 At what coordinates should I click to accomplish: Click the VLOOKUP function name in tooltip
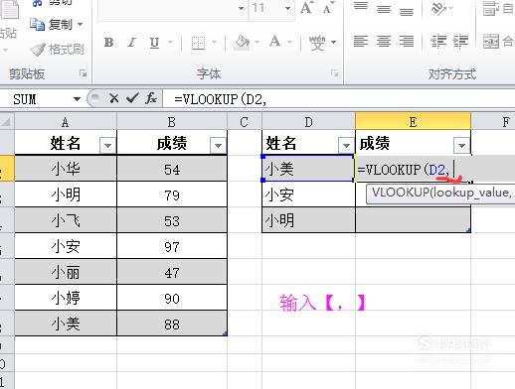click(x=401, y=193)
